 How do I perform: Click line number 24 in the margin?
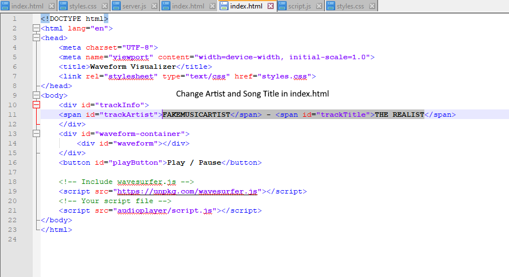click(x=12, y=239)
